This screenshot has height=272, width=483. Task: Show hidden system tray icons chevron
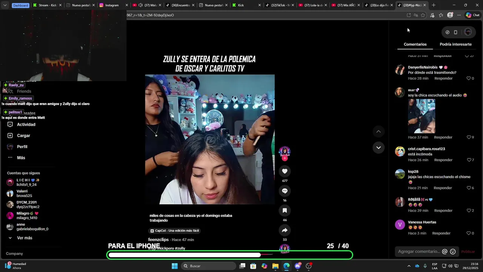coord(409,266)
